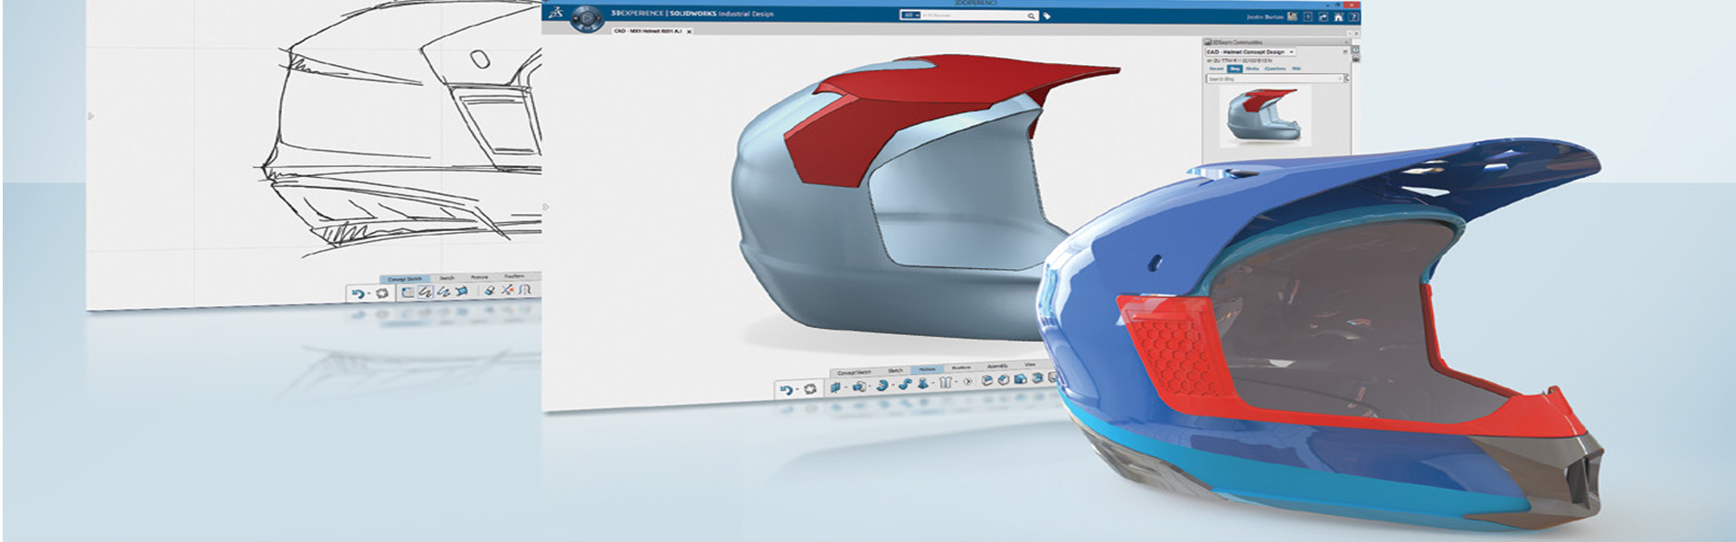Open the search scope dropdown

coord(910,15)
